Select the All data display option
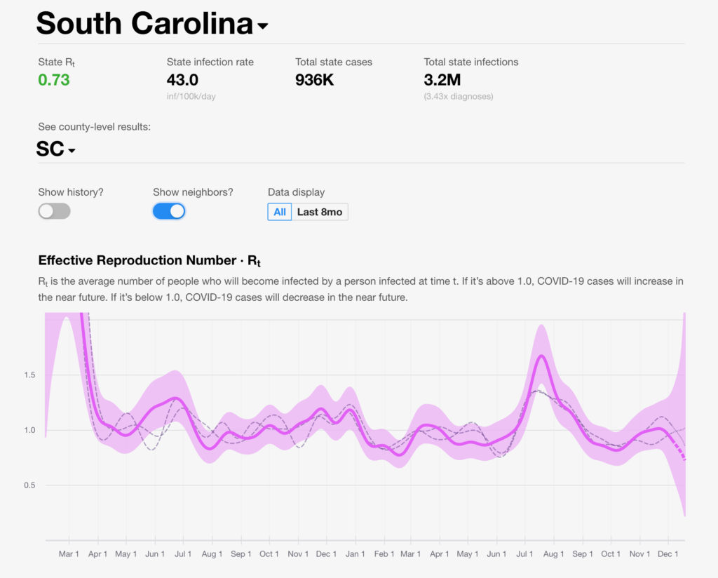The image size is (718, 578). [x=280, y=212]
